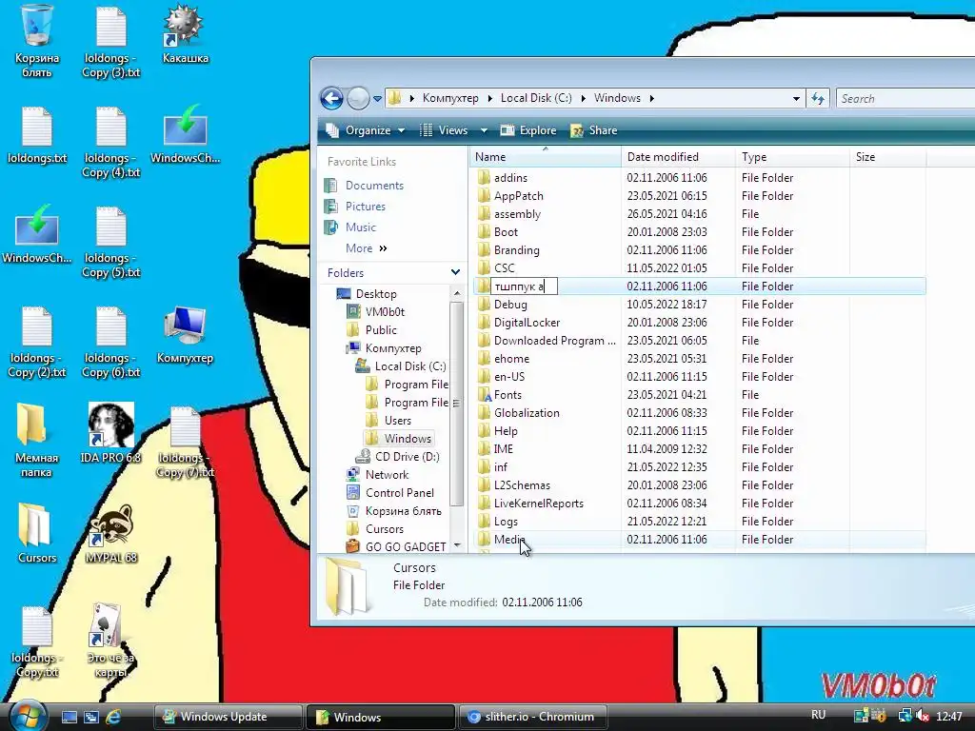The height and width of the screenshot is (731, 975).
Task: Click the Explorer Search box
Action: coord(905,98)
